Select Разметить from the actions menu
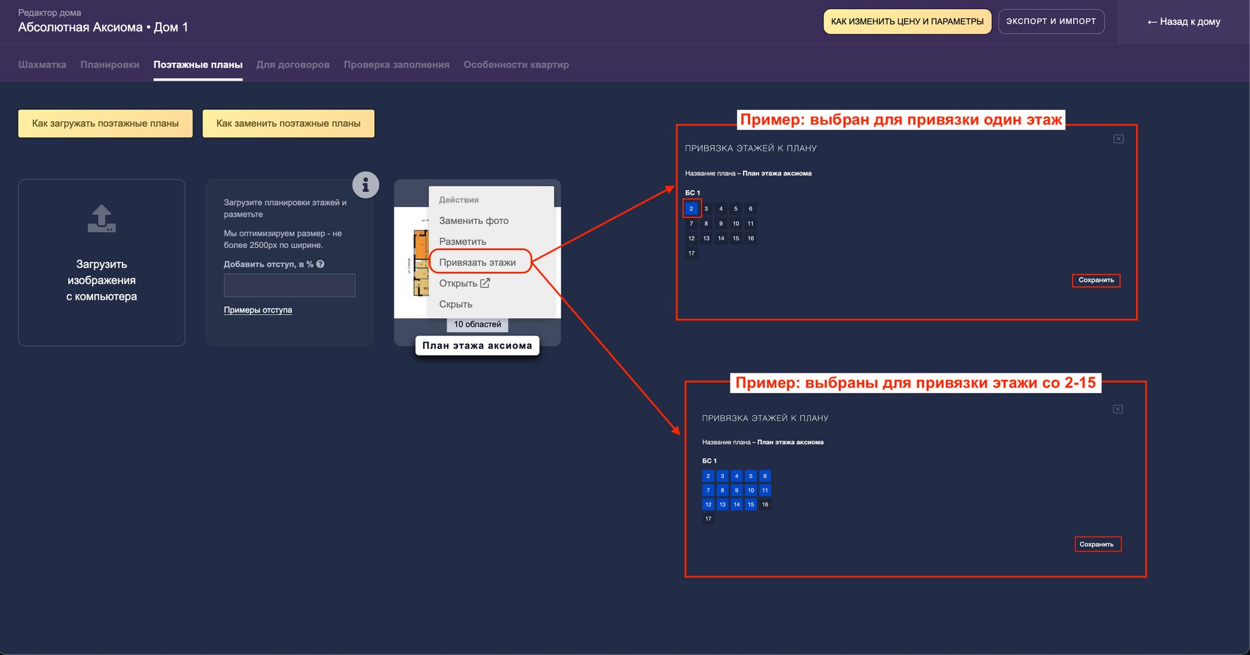Screen dimensions: 1250x655 pyautogui.click(x=463, y=242)
